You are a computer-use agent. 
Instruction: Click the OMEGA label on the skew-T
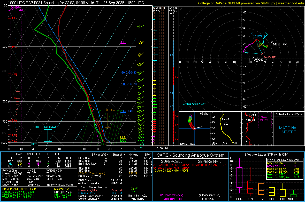tap(16, 7)
